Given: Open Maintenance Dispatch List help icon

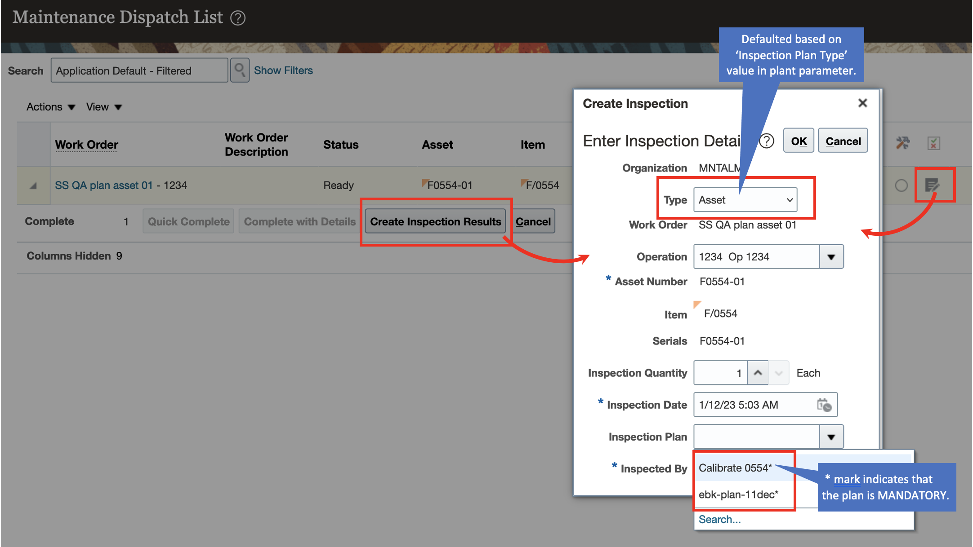Looking at the screenshot, I should click(x=238, y=18).
